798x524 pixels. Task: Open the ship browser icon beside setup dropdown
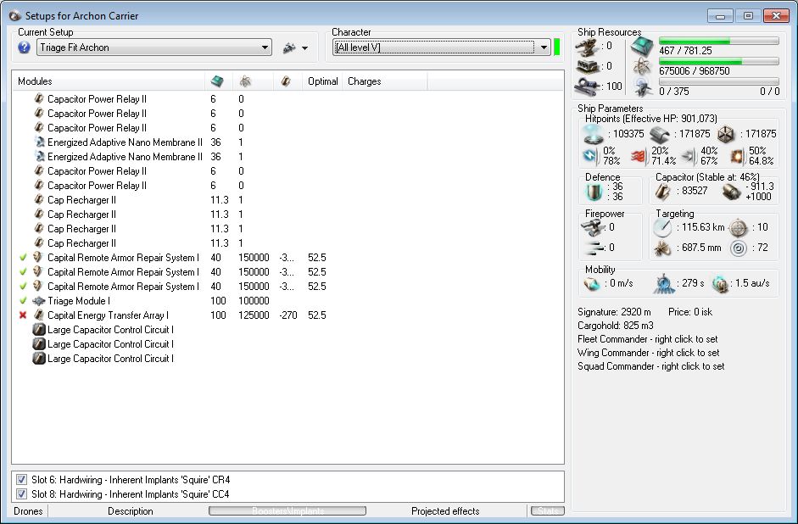tap(289, 47)
